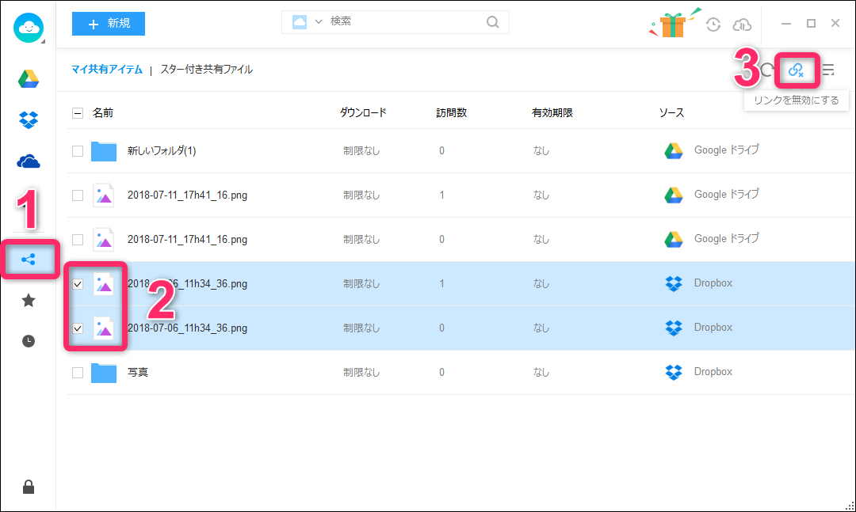The image size is (856, 512).
Task: Click the cloud transfer icon in title bar
Action: point(741,25)
